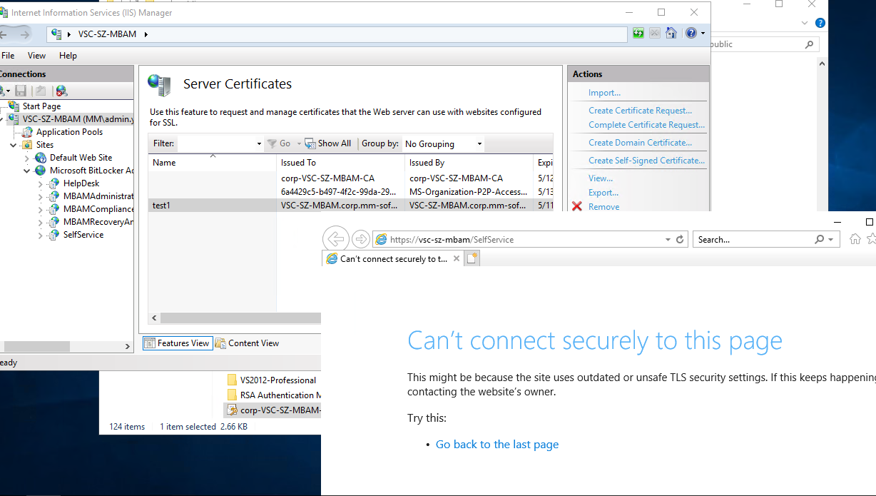This screenshot has width=876, height=496.
Task: Open the View menu in IIS Manager
Action: point(36,55)
